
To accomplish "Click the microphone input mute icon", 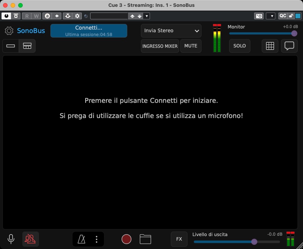I will (x=11, y=239).
